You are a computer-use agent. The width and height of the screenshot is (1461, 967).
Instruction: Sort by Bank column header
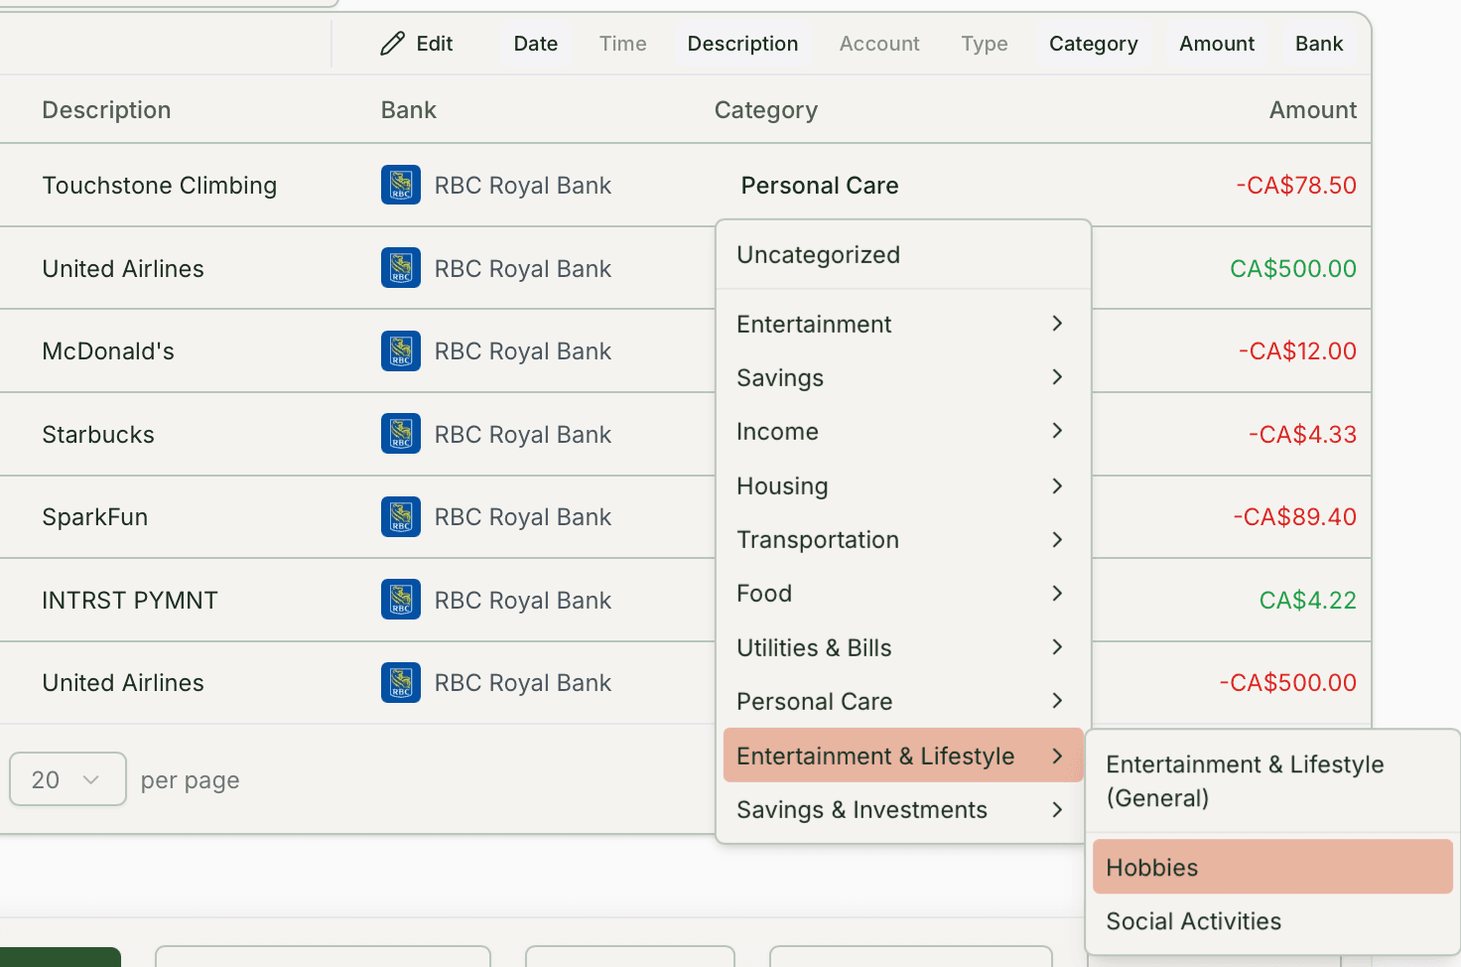click(x=409, y=110)
